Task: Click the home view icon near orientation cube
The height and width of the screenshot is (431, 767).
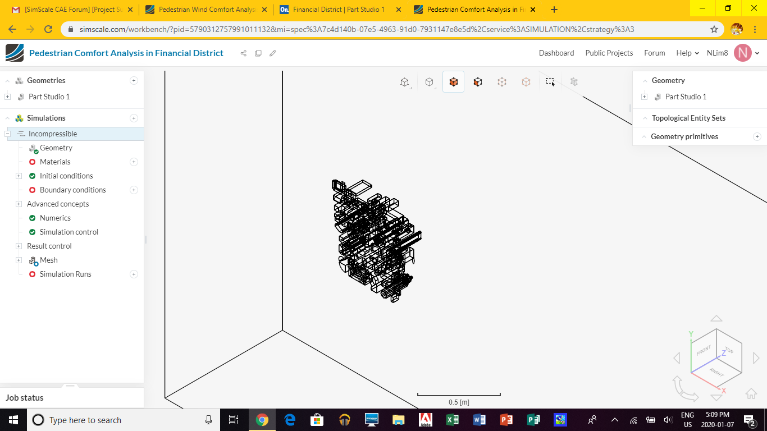Action: coord(751,393)
